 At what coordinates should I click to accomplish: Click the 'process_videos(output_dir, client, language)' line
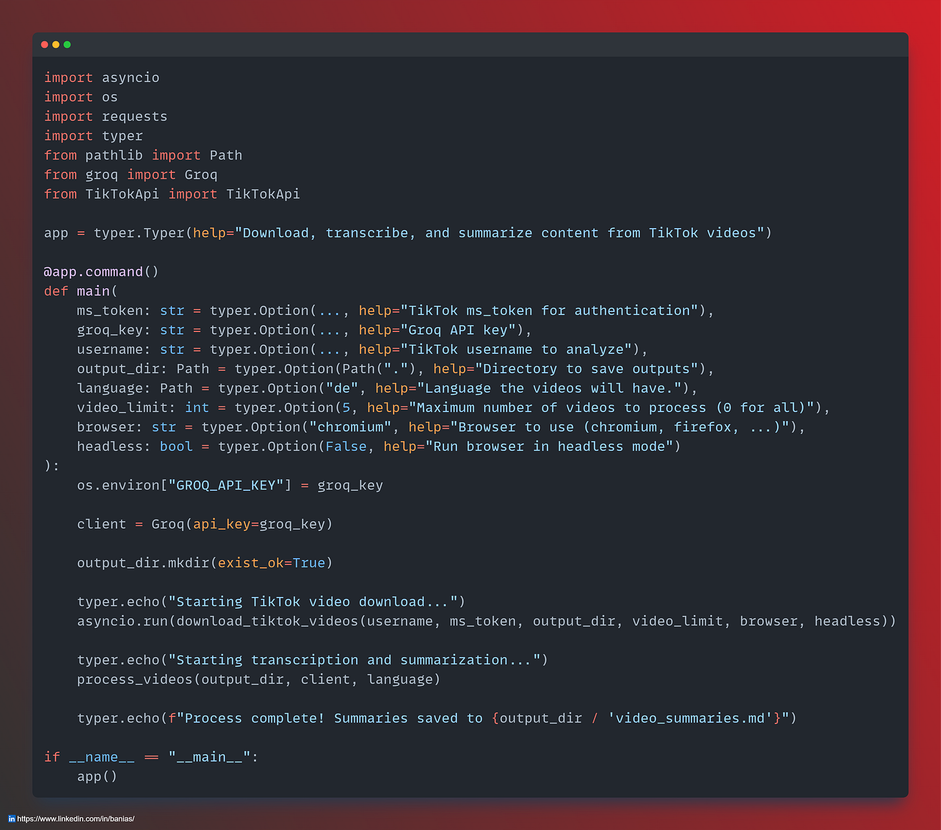[x=259, y=679]
